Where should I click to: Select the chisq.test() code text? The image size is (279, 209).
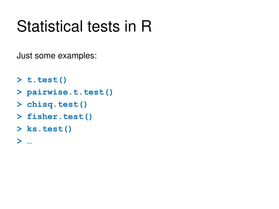(x=57, y=104)
